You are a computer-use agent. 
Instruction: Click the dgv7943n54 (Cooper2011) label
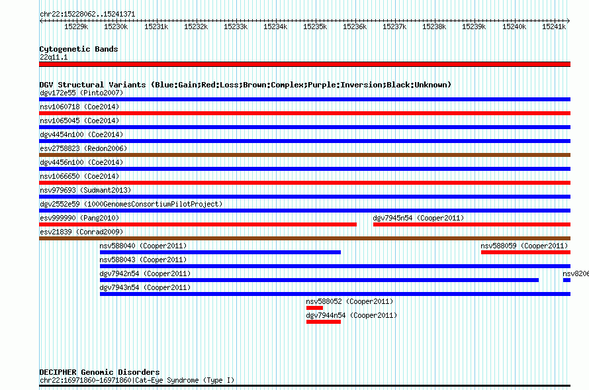145,288
